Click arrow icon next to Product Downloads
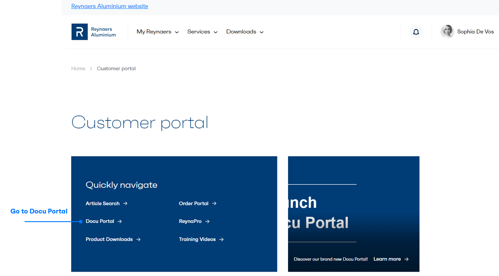499x276 pixels. click(x=138, y=239)
